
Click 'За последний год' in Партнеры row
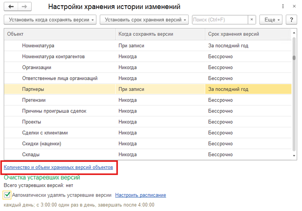coord(248,89)
